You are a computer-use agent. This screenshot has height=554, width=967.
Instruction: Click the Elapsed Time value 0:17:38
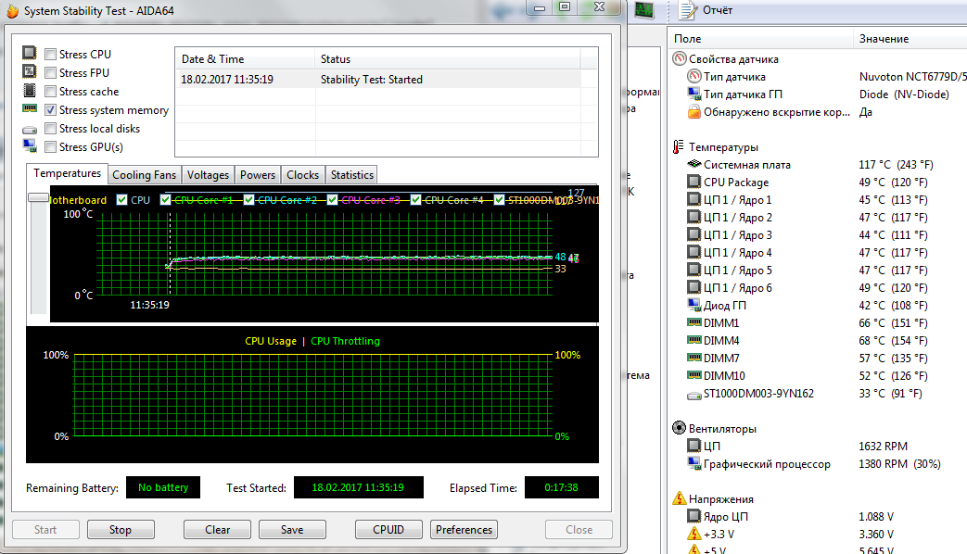tap(561, 487)
